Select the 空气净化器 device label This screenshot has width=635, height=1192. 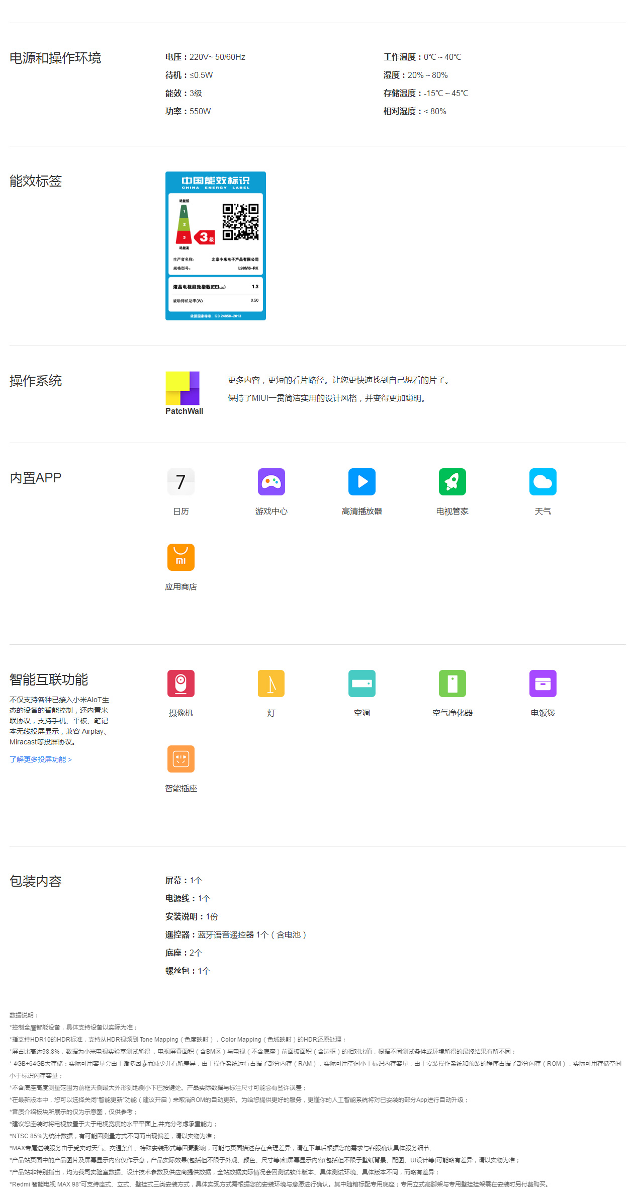[x=452, y=713]
